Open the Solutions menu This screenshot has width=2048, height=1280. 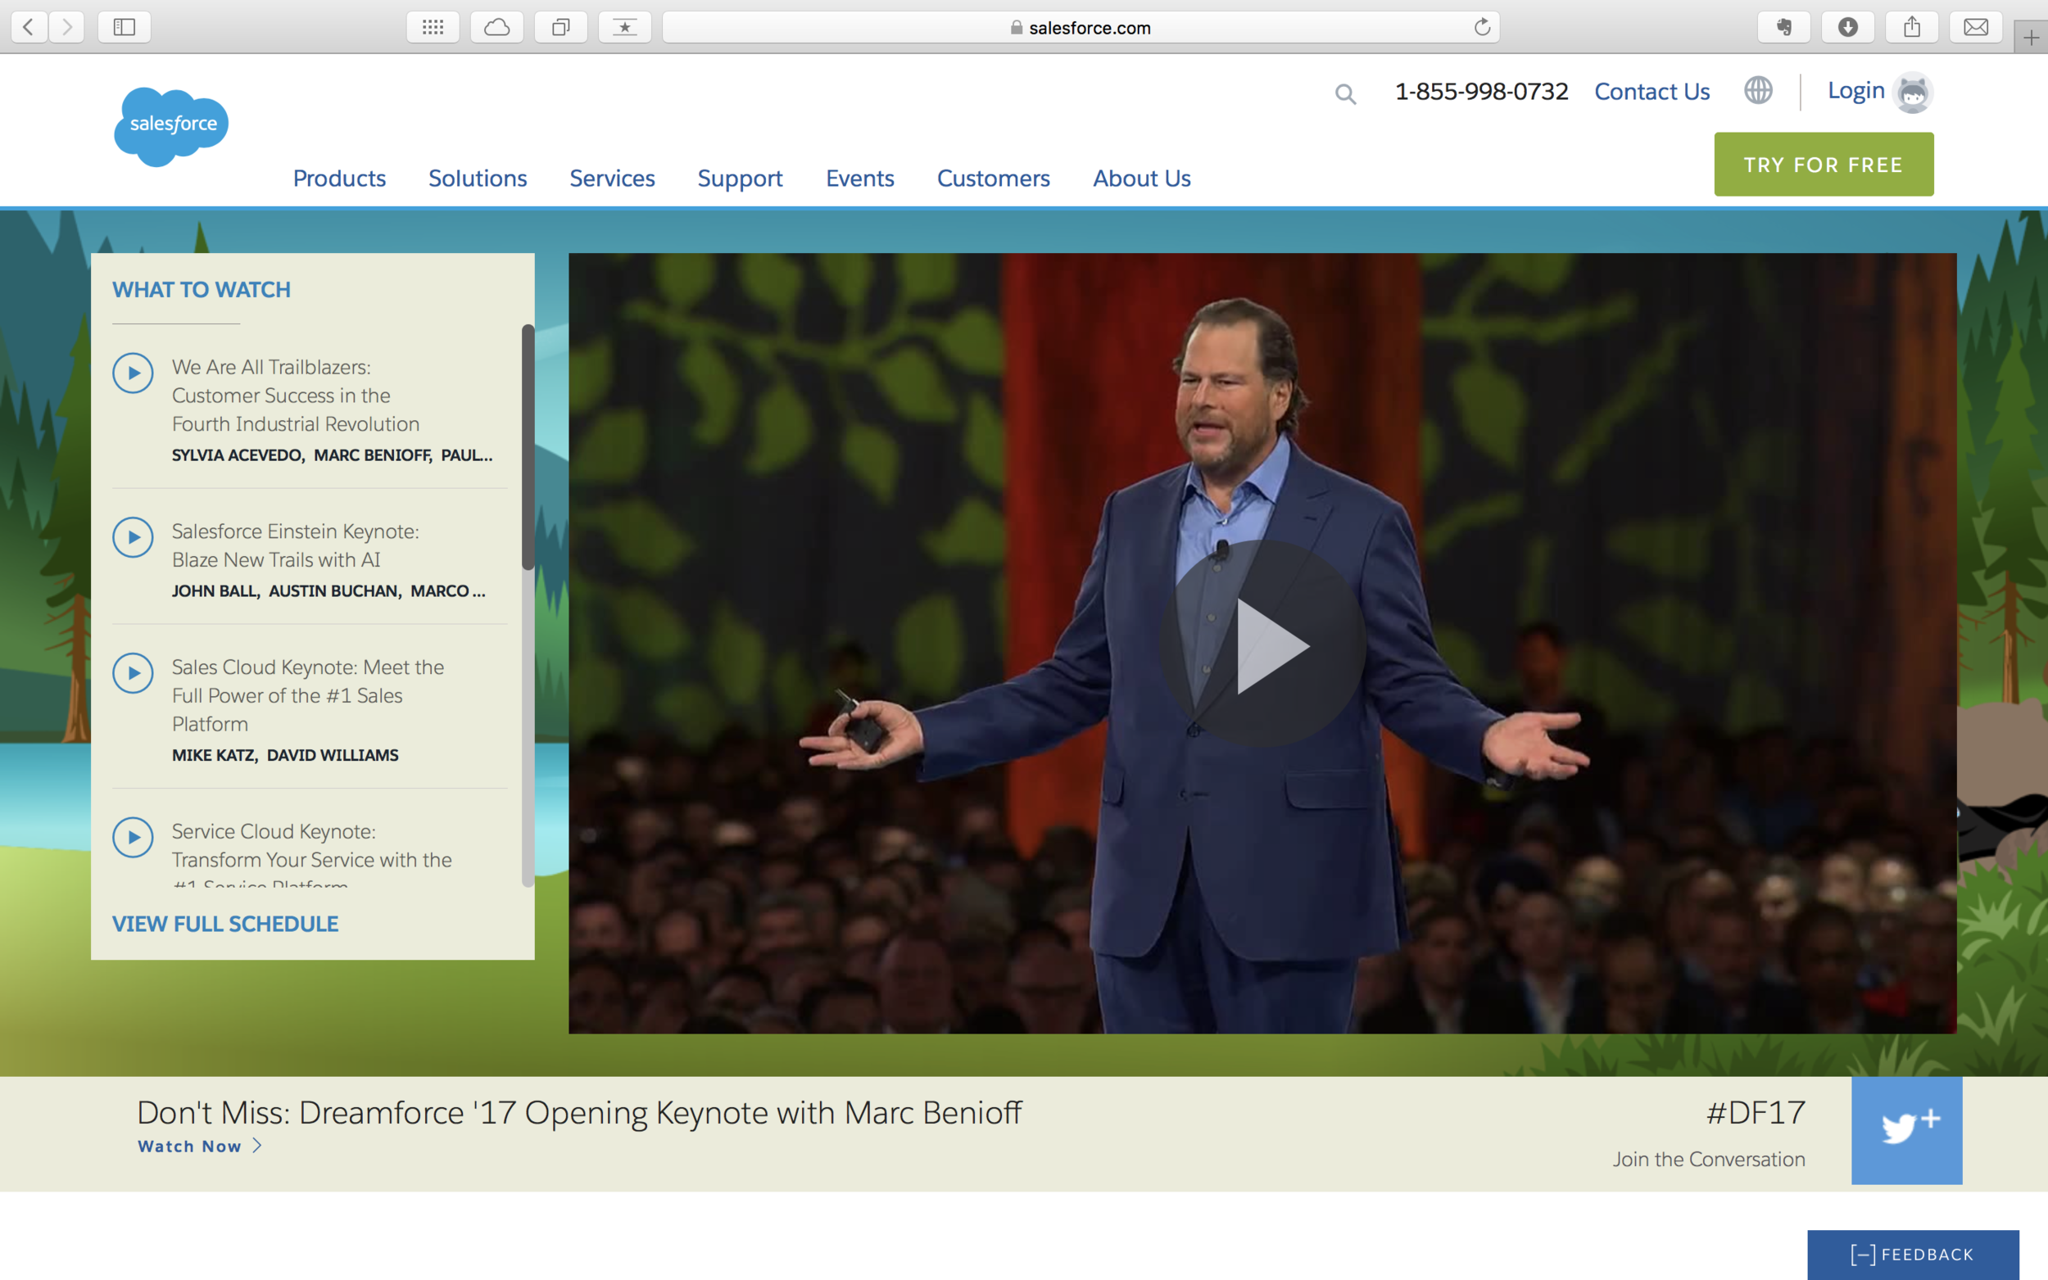point(478,178)
